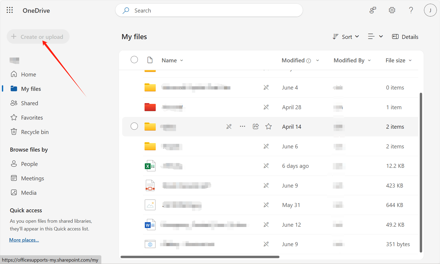Image resolution: width=440 pixels, height=264 pixels.
Task: Click into the Search box
Action: point(209,10)
